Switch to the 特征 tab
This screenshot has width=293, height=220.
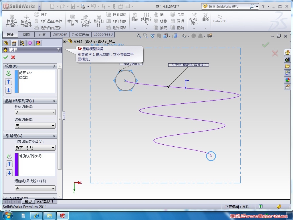click(x=10, y=34)
